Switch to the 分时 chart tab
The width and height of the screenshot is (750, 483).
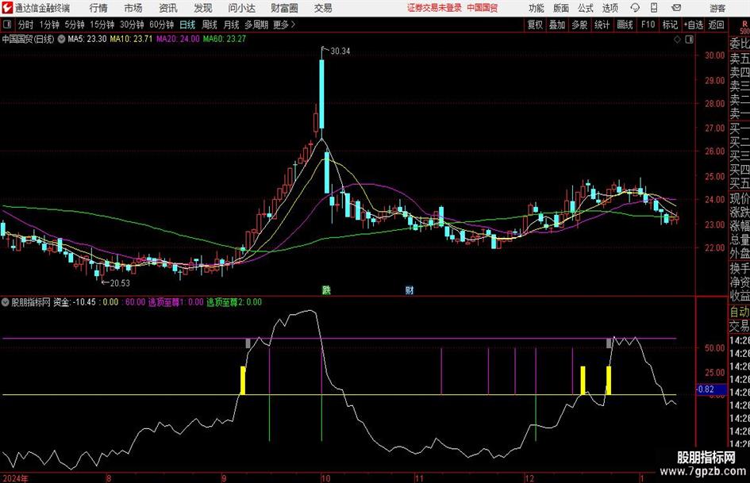25,25
